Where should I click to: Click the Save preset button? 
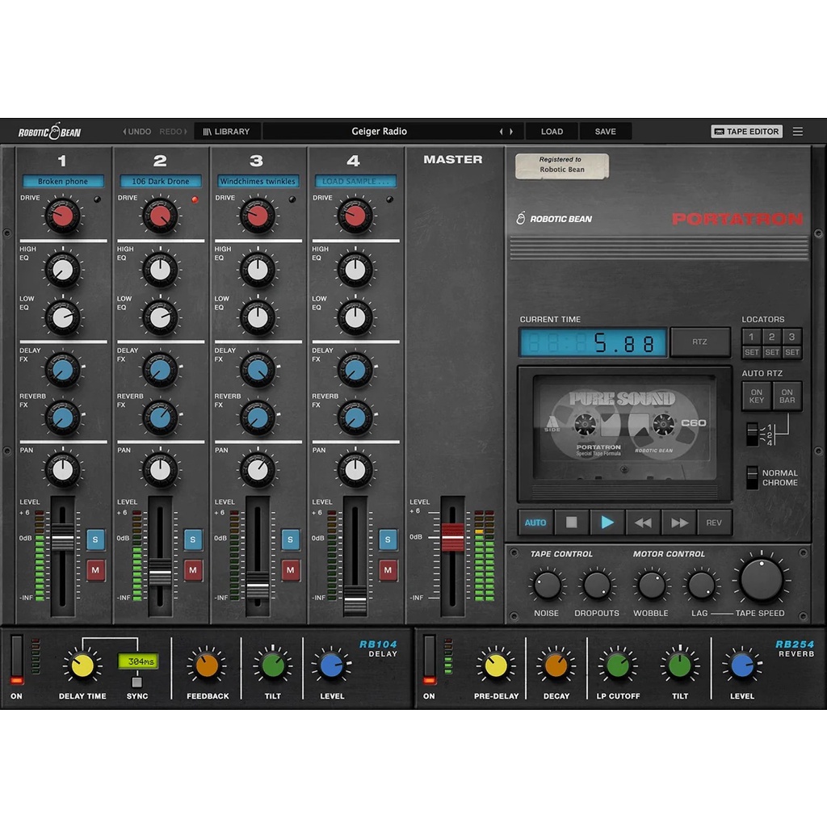[605, 132]
